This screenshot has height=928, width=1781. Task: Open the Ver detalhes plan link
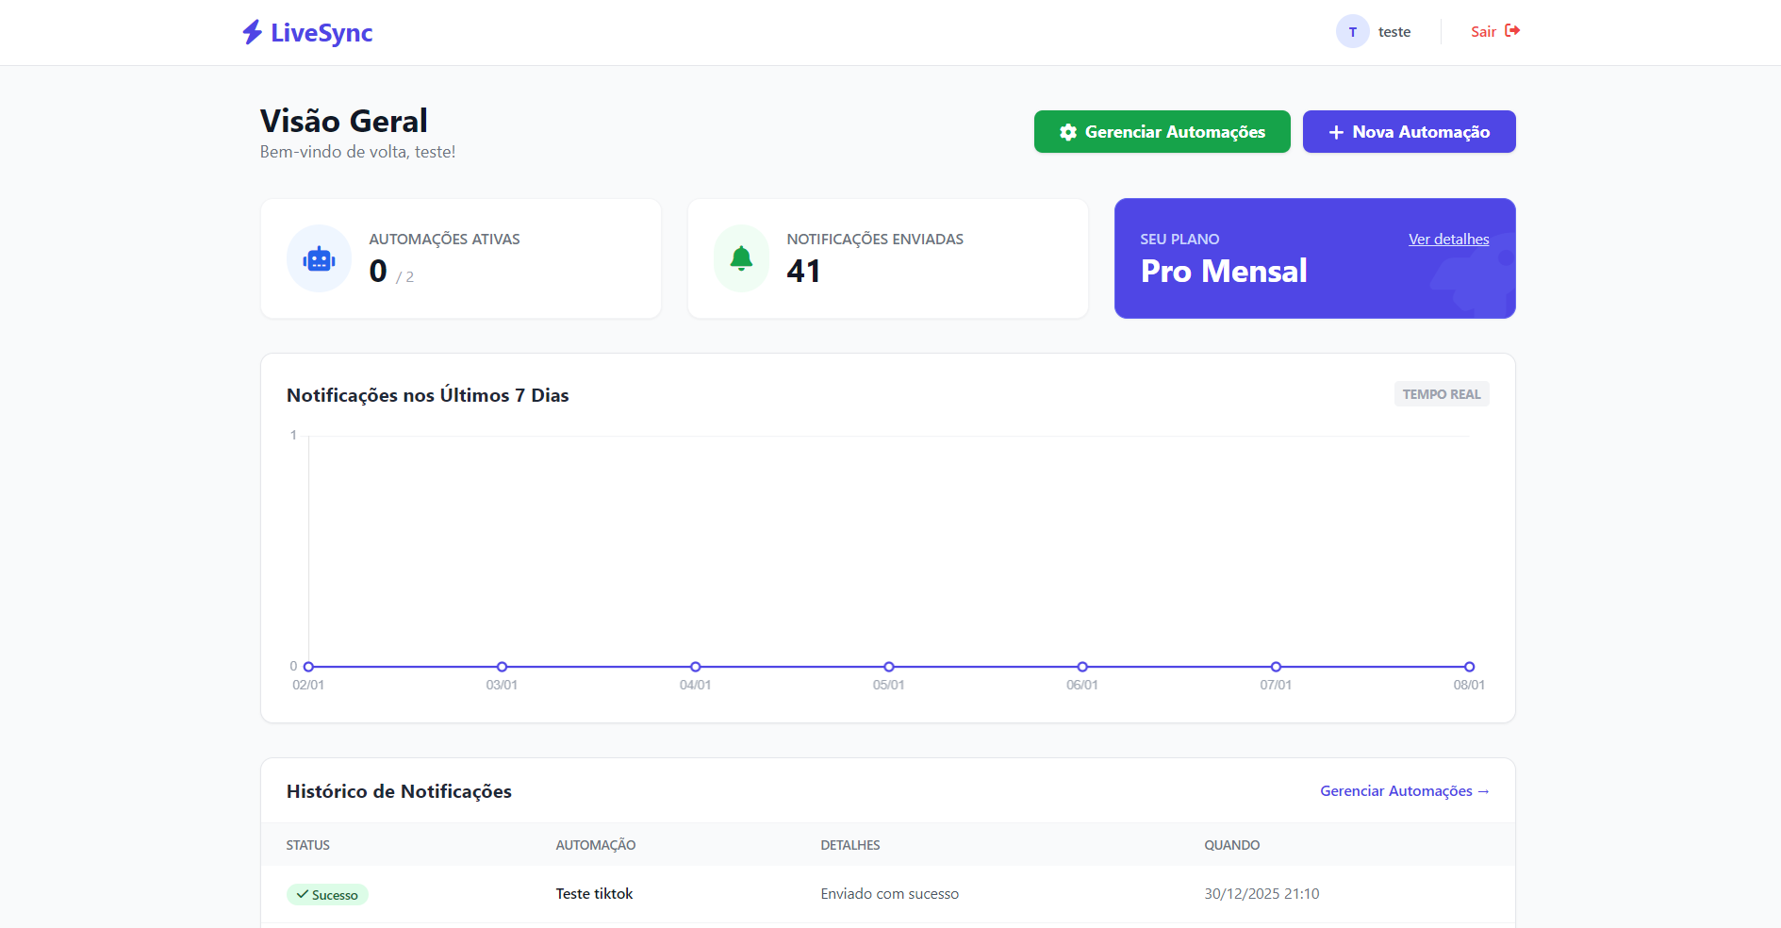tap(1448, 240)
